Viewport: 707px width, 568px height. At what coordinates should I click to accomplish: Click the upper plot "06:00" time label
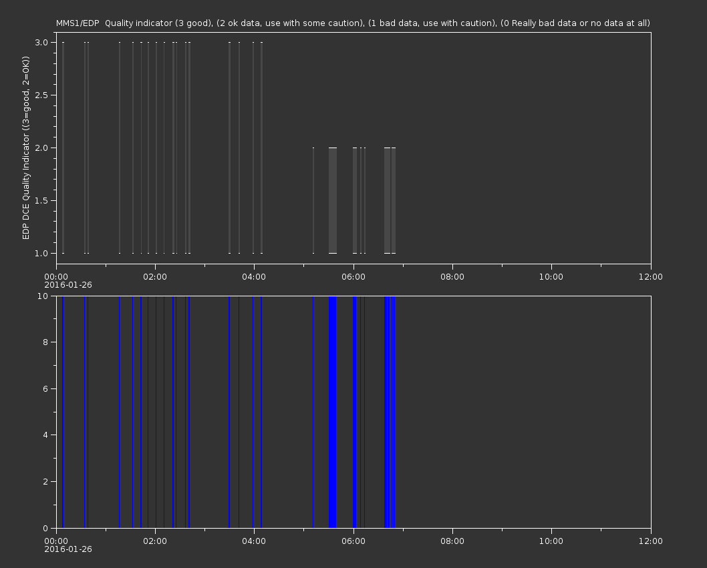353,276
